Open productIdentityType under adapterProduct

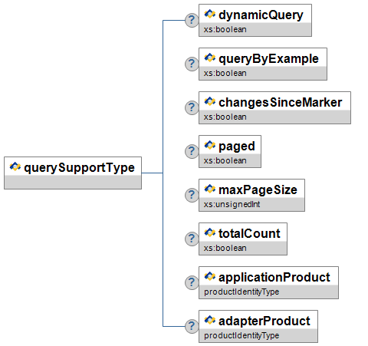pyautogui.click(x=242, y=335)
